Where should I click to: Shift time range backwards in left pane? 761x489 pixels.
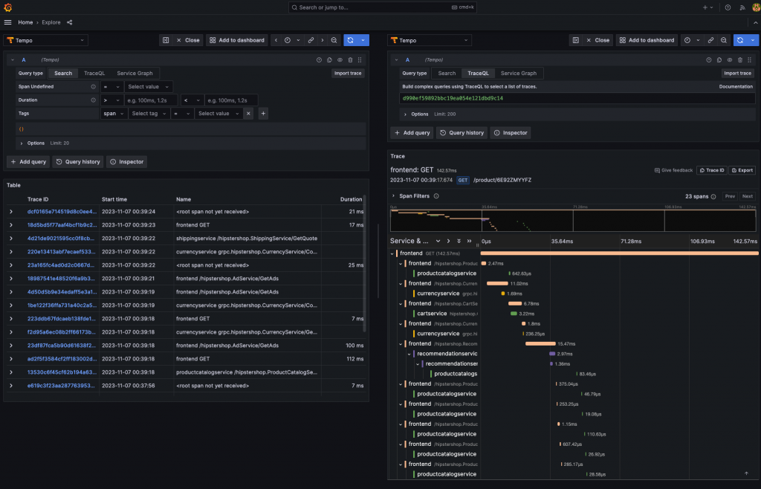tap(276, 40)
